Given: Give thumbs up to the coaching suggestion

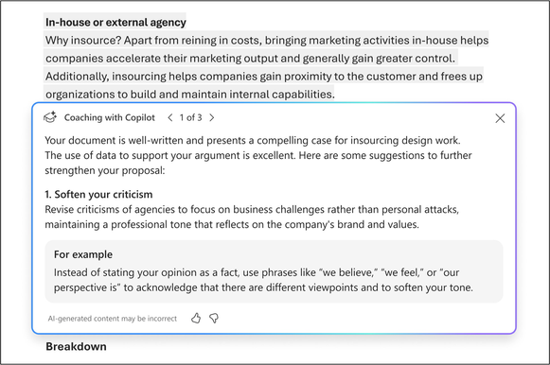Looking at the screenshot, I should [x=196, y=318].
